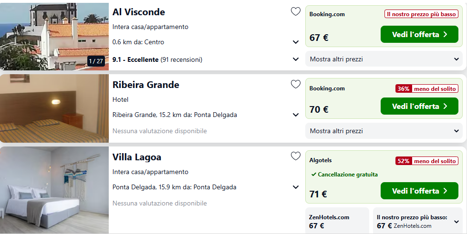Click 'Vedi l'offerta' for the 70 € deal
Screen dimensions: 467x234
419,106
